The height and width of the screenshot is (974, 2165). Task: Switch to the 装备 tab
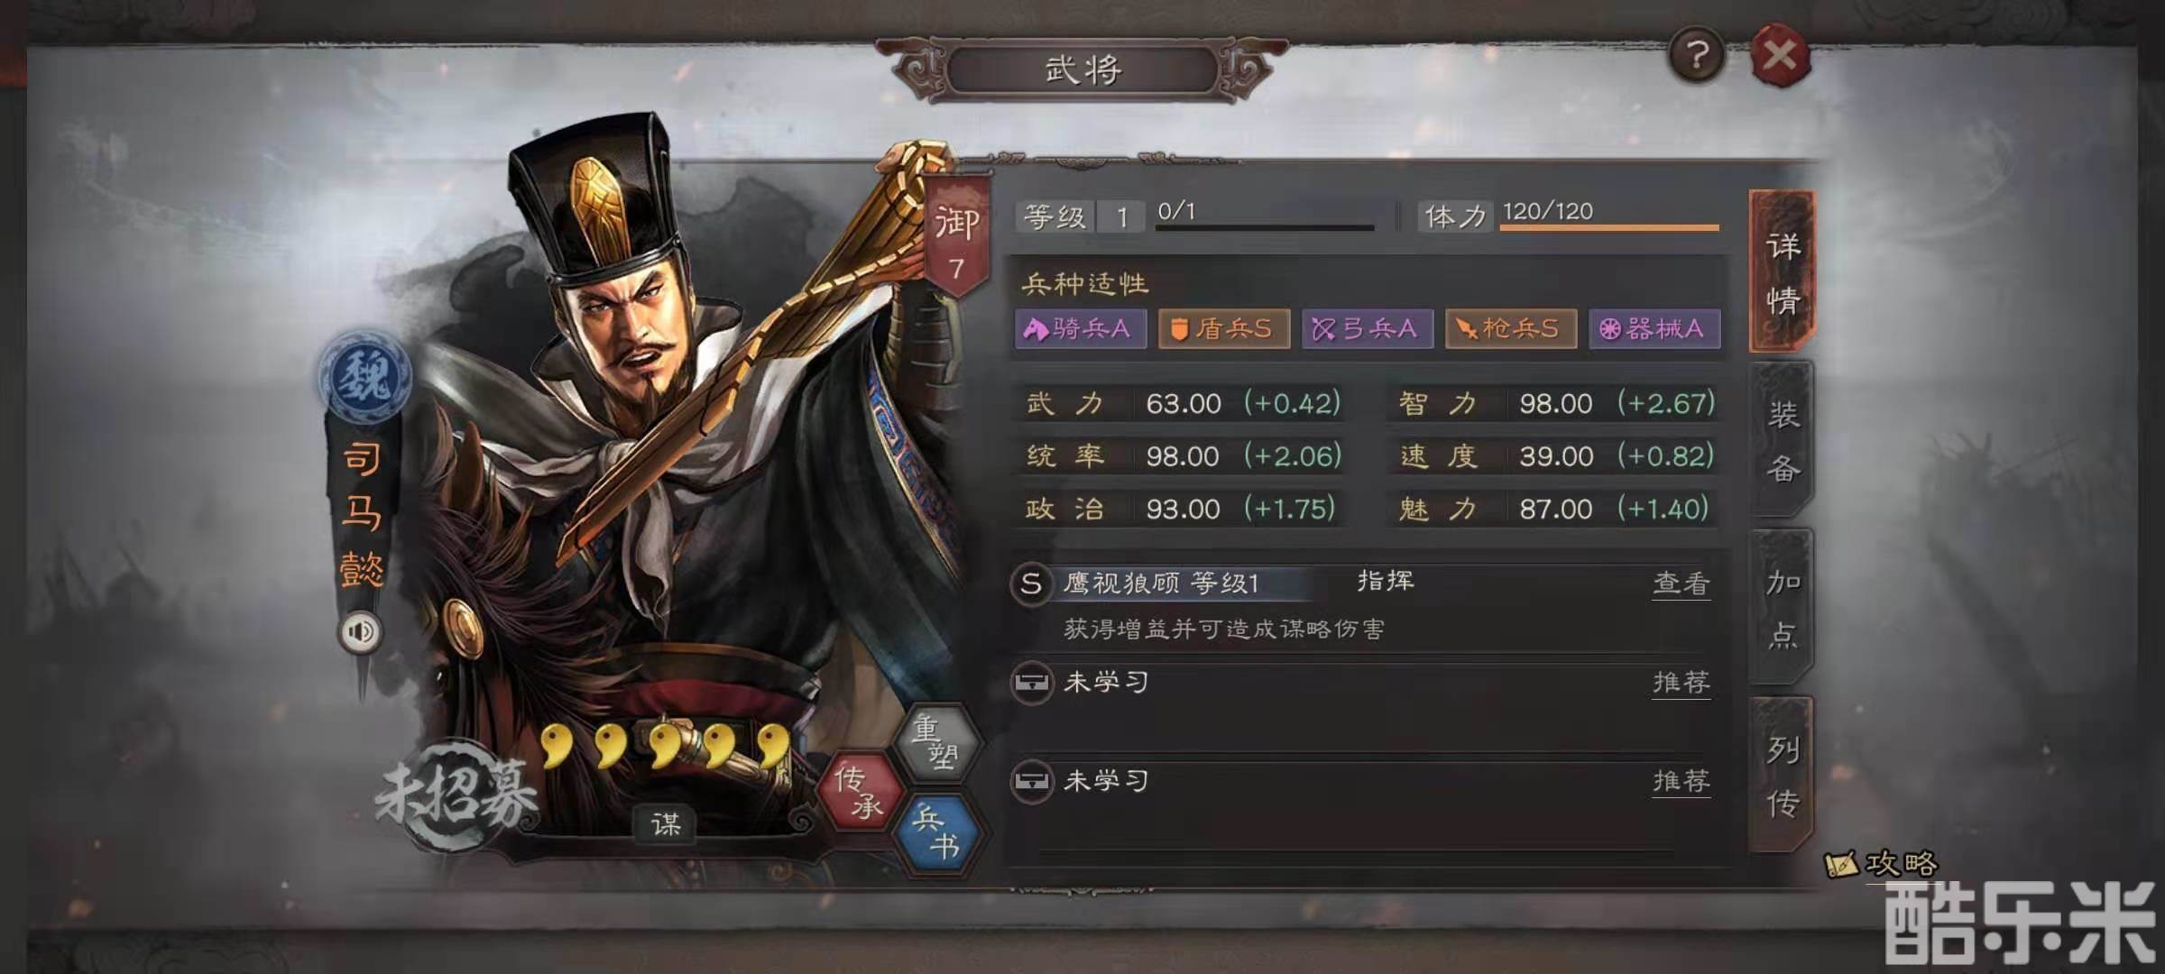(1782, 440)
